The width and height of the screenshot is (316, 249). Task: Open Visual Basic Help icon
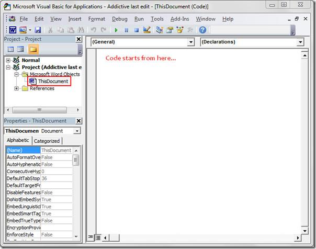[x=202, y=30]
